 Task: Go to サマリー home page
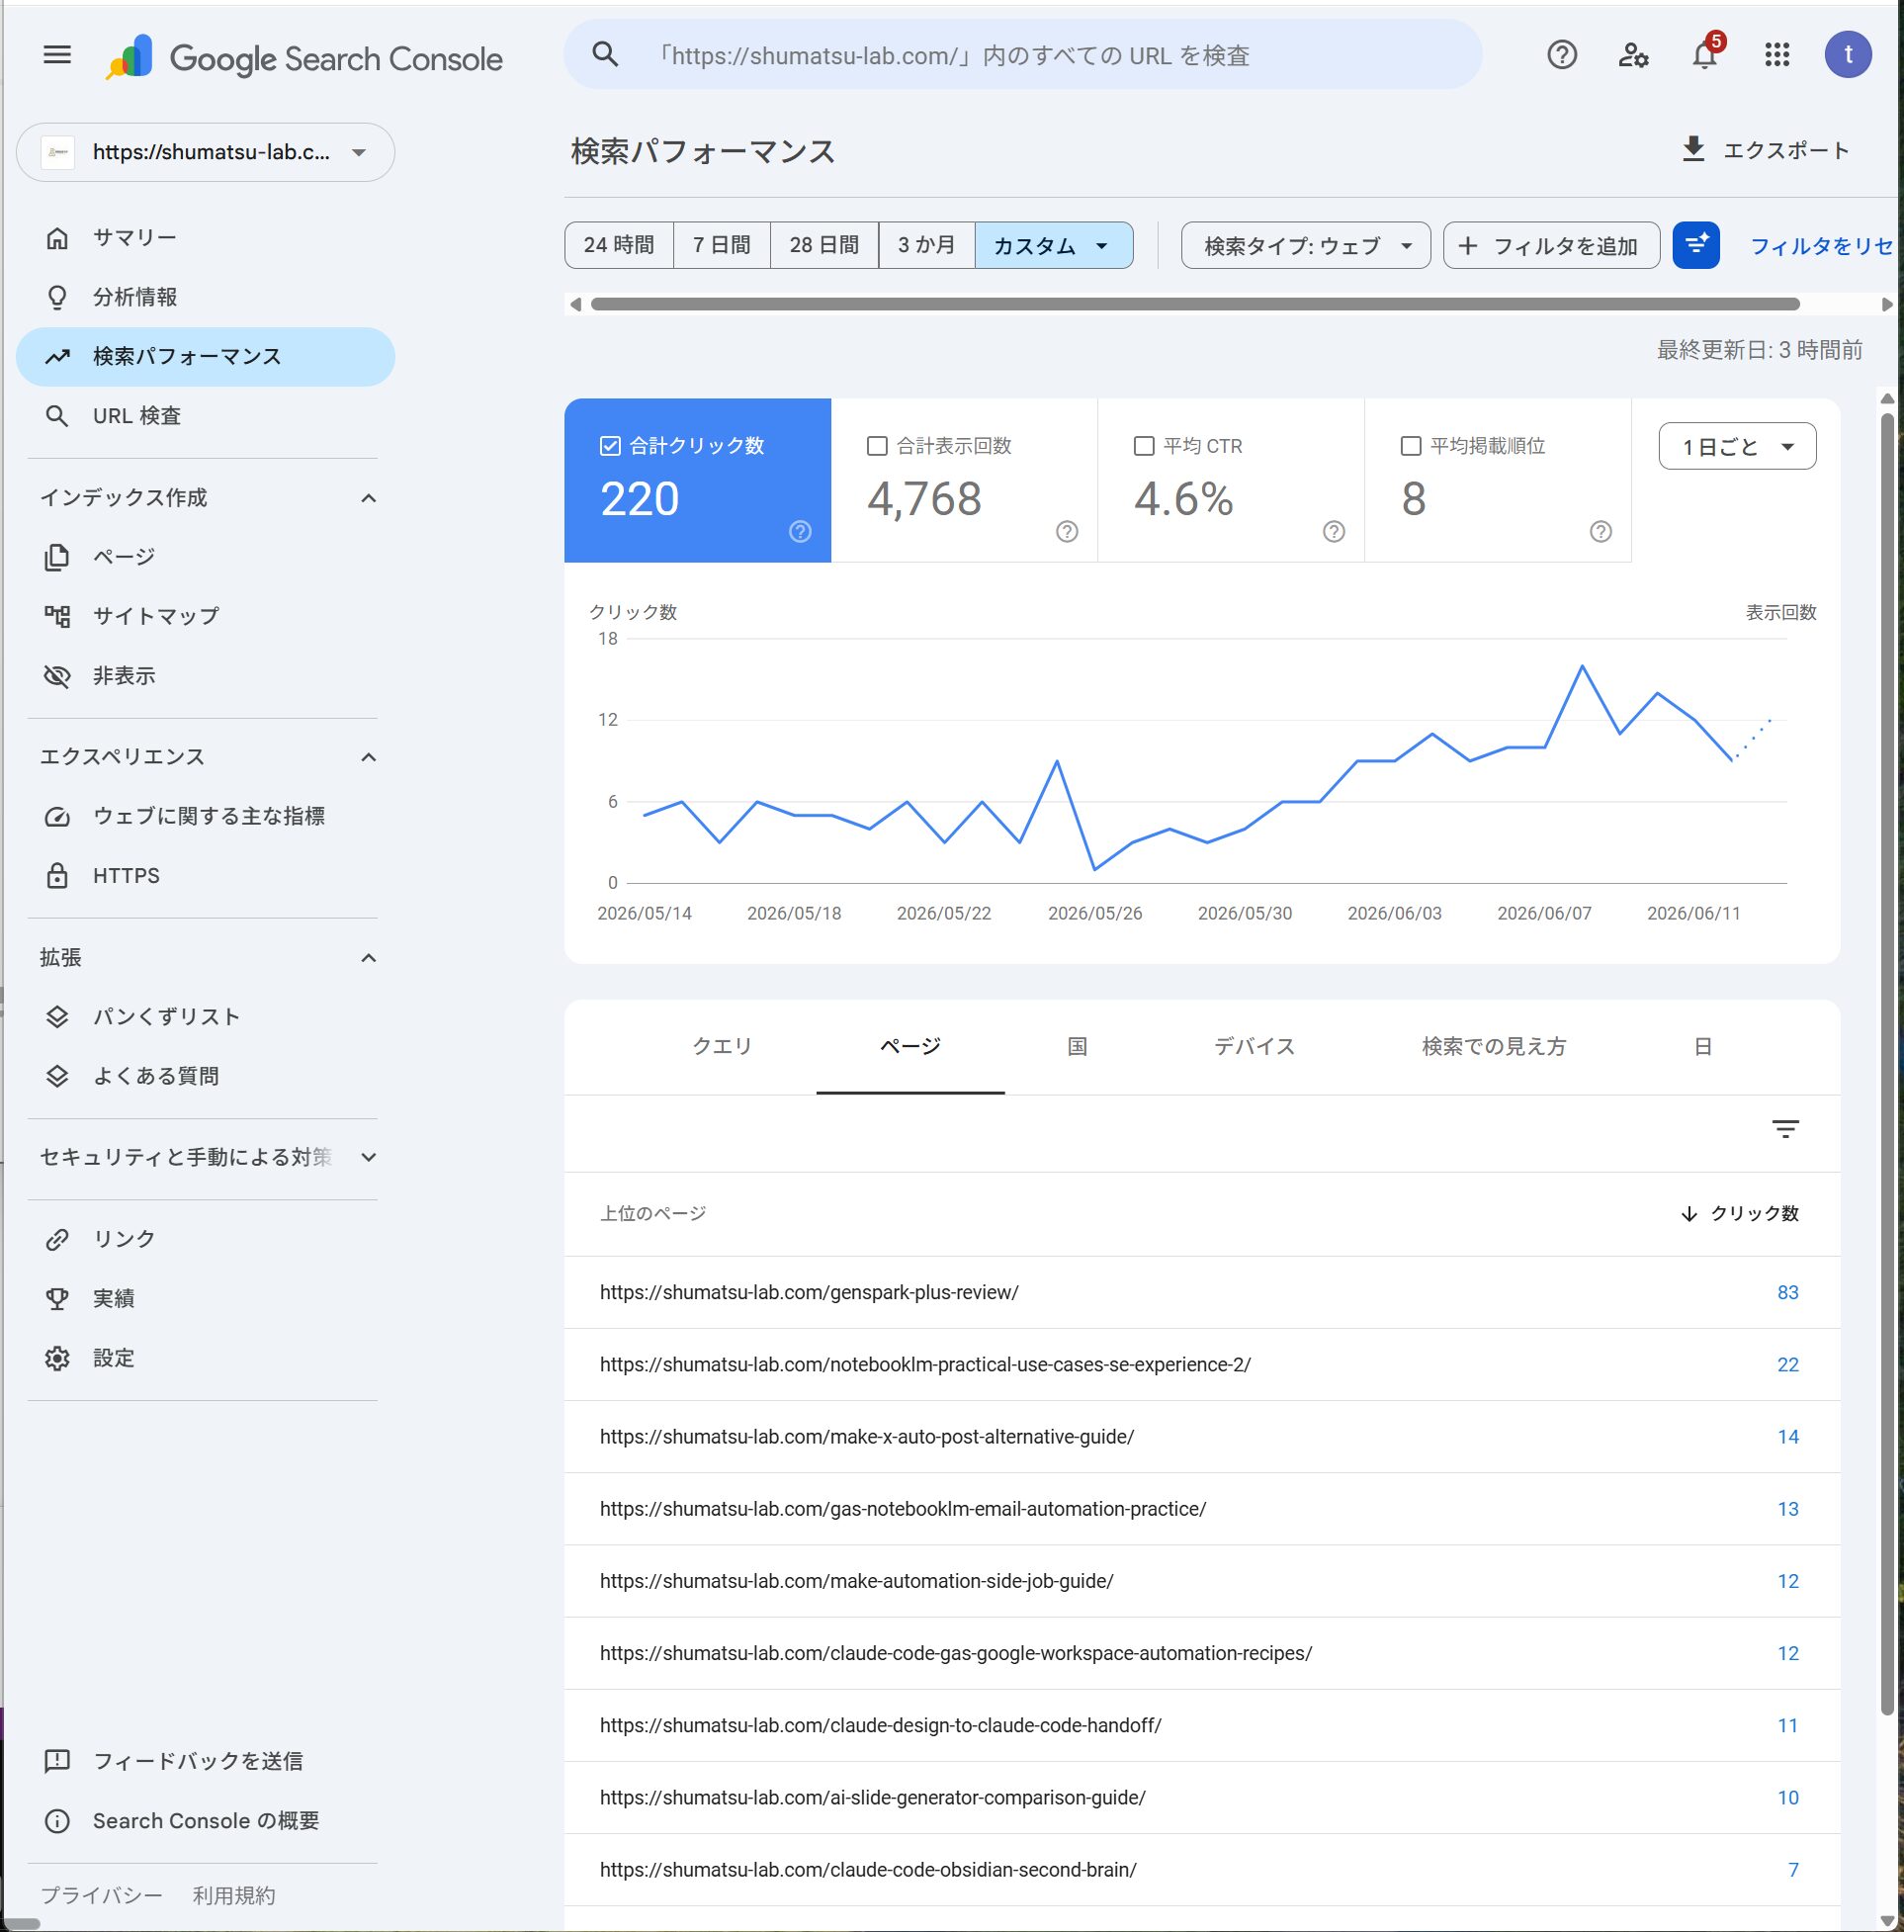pos(206,238)
